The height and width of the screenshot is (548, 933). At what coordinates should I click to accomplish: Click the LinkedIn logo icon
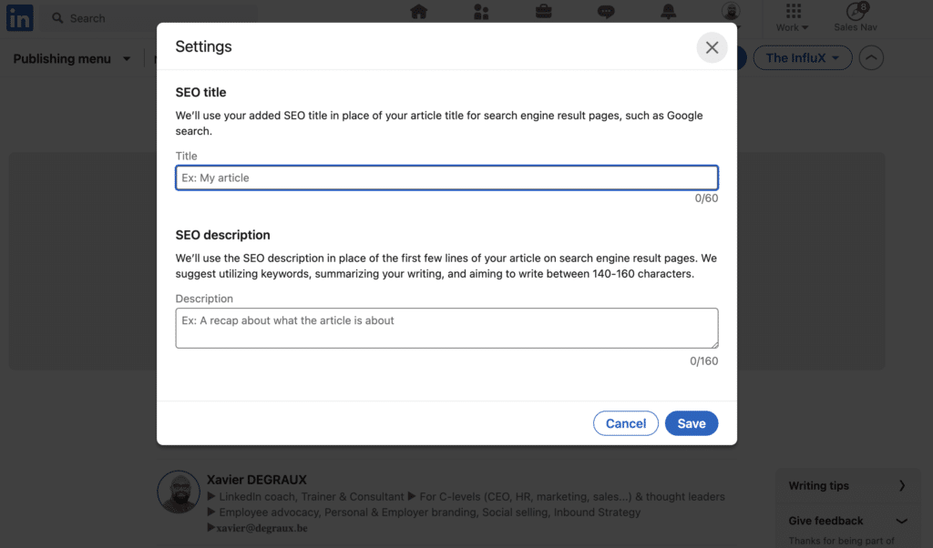tap(20, 18)
